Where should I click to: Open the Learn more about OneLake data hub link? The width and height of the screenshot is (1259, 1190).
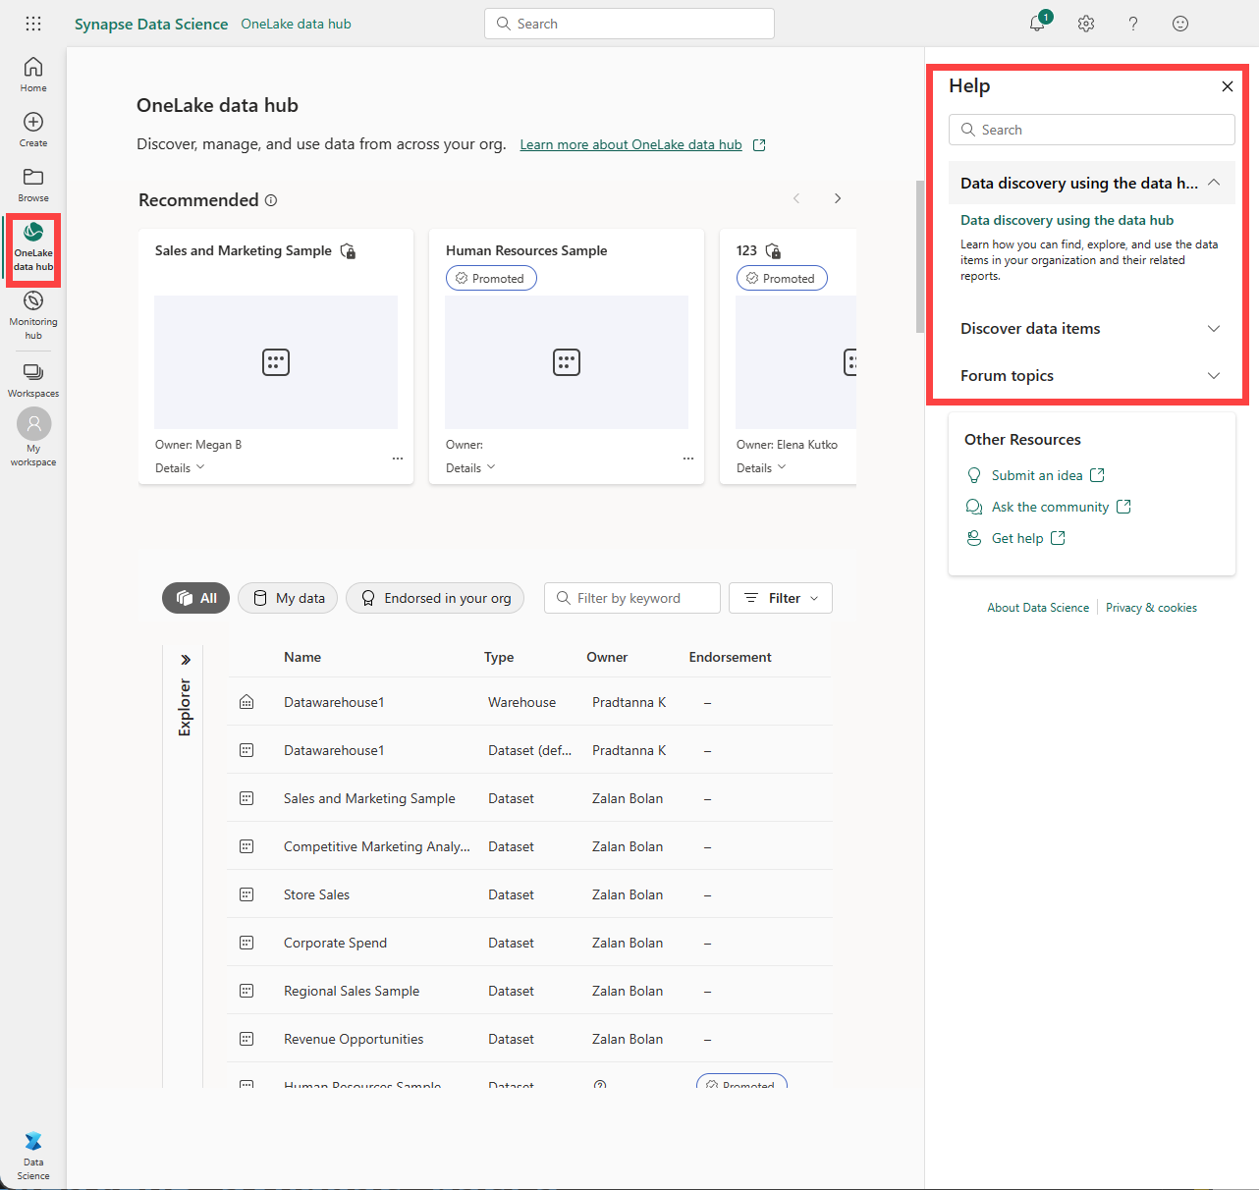pos(630,143)
